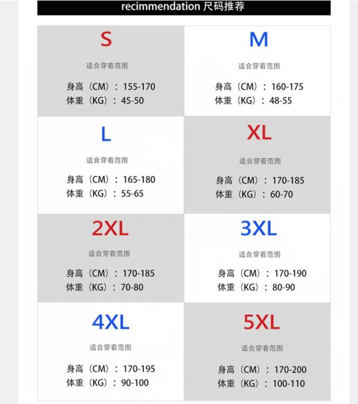Click the recimmendation 尺码推荐 header banner
Image resolution: width=358 pixels, height=404 pixels.
184,7
